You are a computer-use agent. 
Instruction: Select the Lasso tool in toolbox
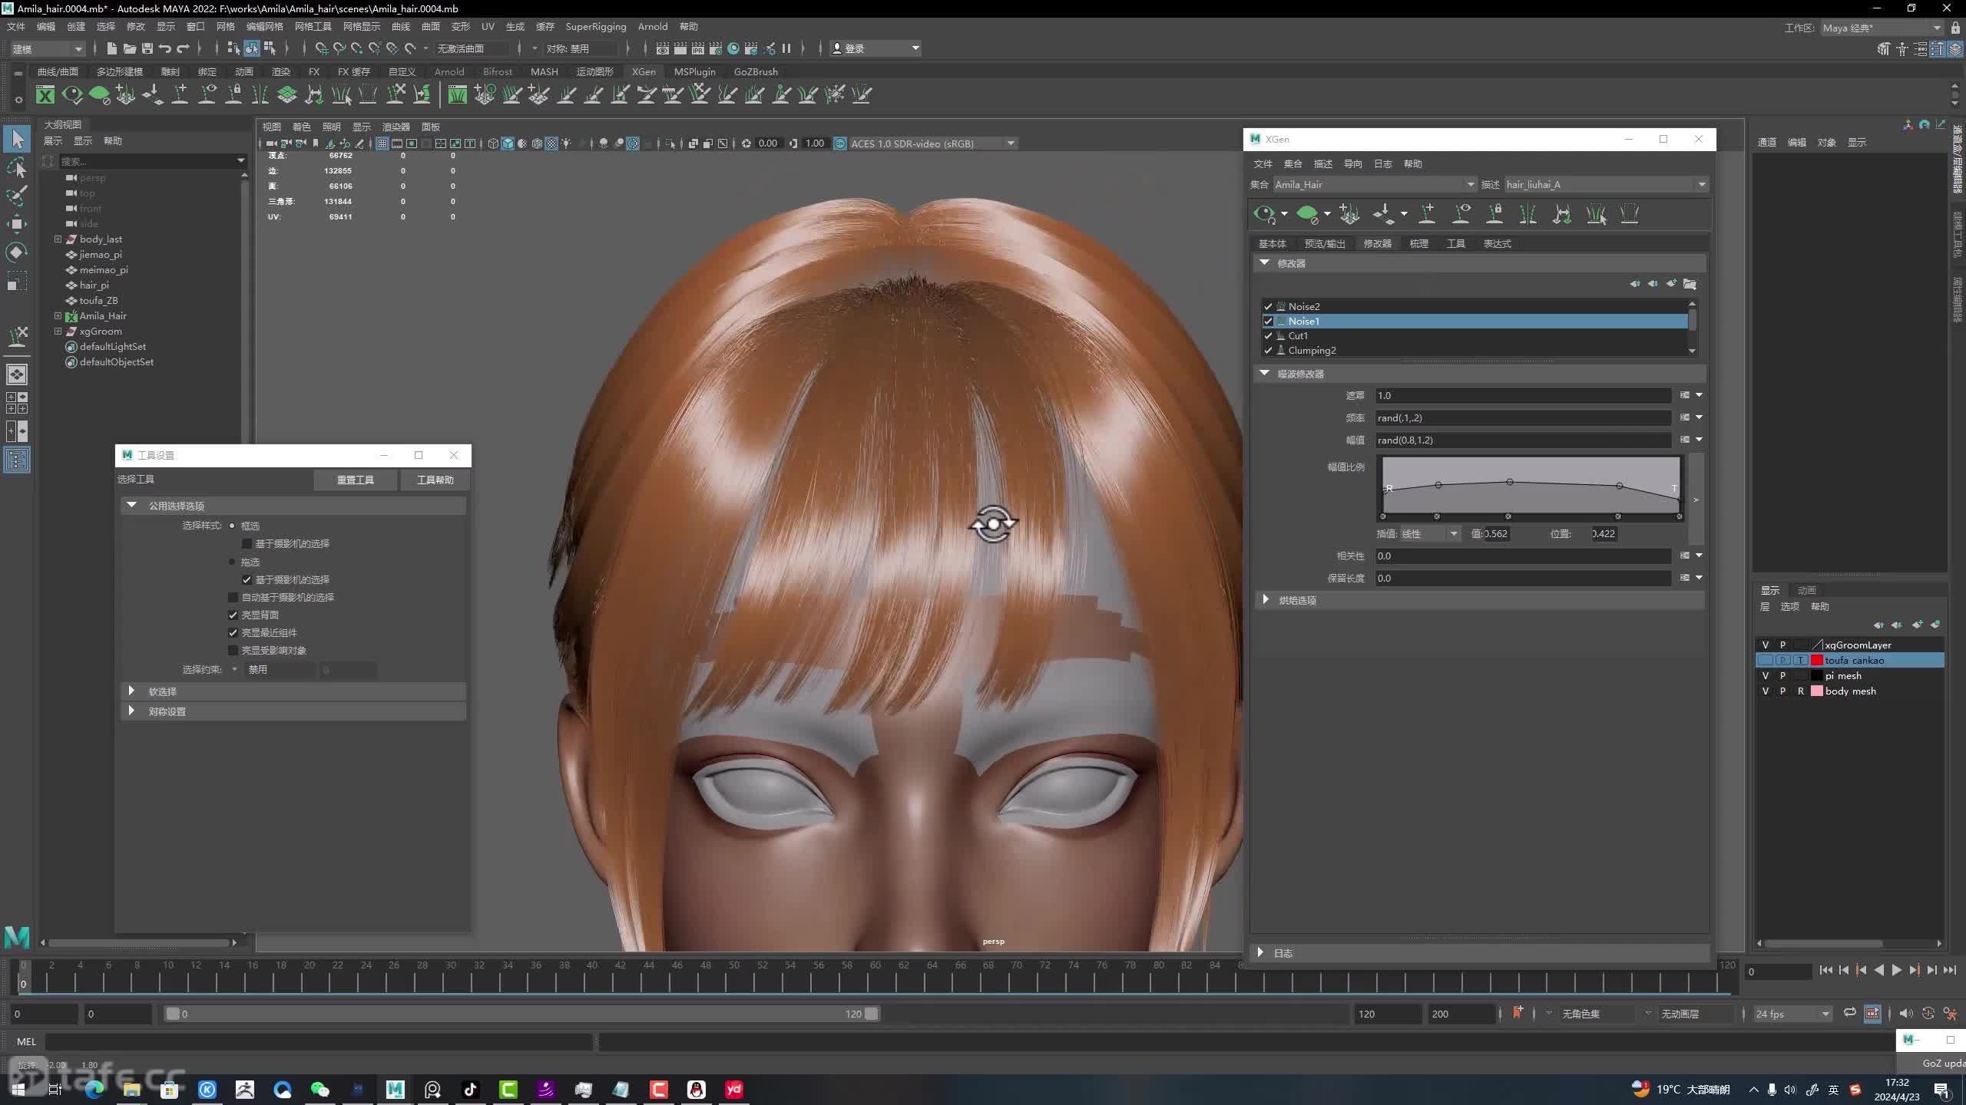(17, 167)
